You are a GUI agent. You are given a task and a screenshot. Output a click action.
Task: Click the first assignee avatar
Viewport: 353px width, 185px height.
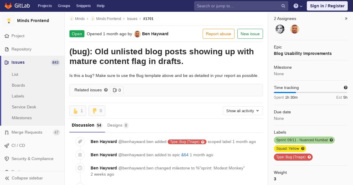coord(280,29)
